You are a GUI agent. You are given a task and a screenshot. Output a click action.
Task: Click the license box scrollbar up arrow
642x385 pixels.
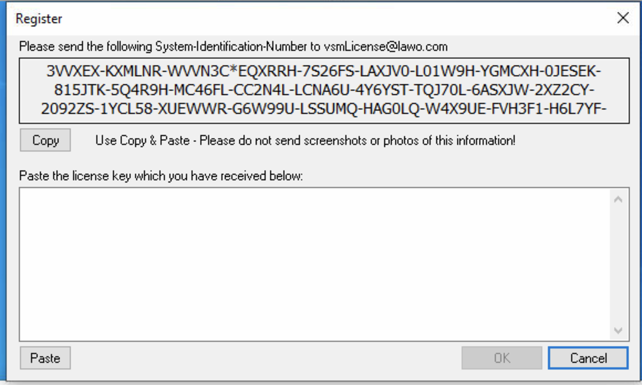618,199
